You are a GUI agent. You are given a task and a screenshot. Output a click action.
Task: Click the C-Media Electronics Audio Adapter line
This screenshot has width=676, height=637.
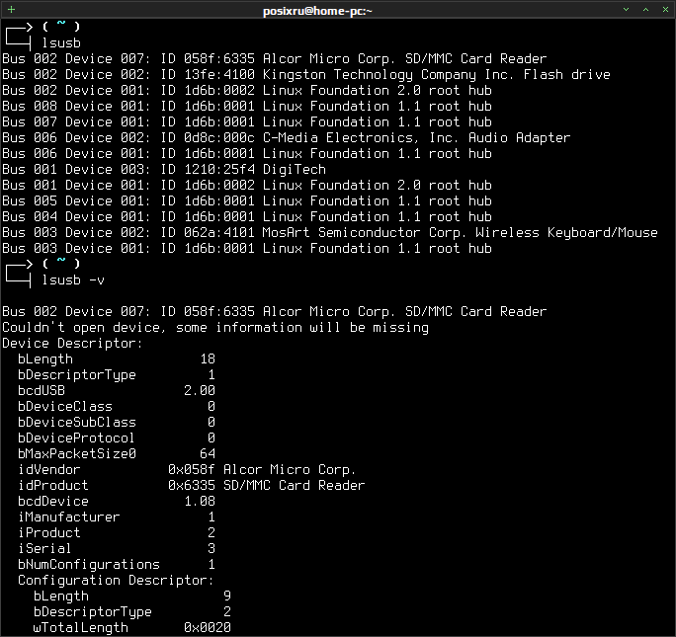(287, 138)
